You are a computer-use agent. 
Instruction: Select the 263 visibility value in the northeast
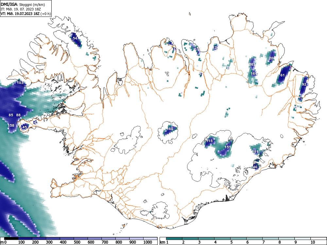pos(252,64)
